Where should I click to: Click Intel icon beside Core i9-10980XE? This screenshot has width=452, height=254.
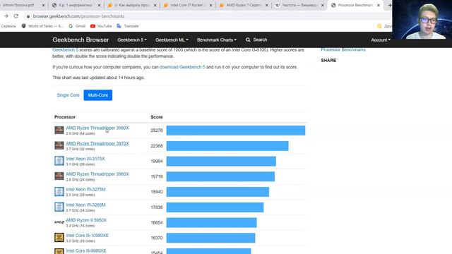pyautogui.click(x=59, y=237)
